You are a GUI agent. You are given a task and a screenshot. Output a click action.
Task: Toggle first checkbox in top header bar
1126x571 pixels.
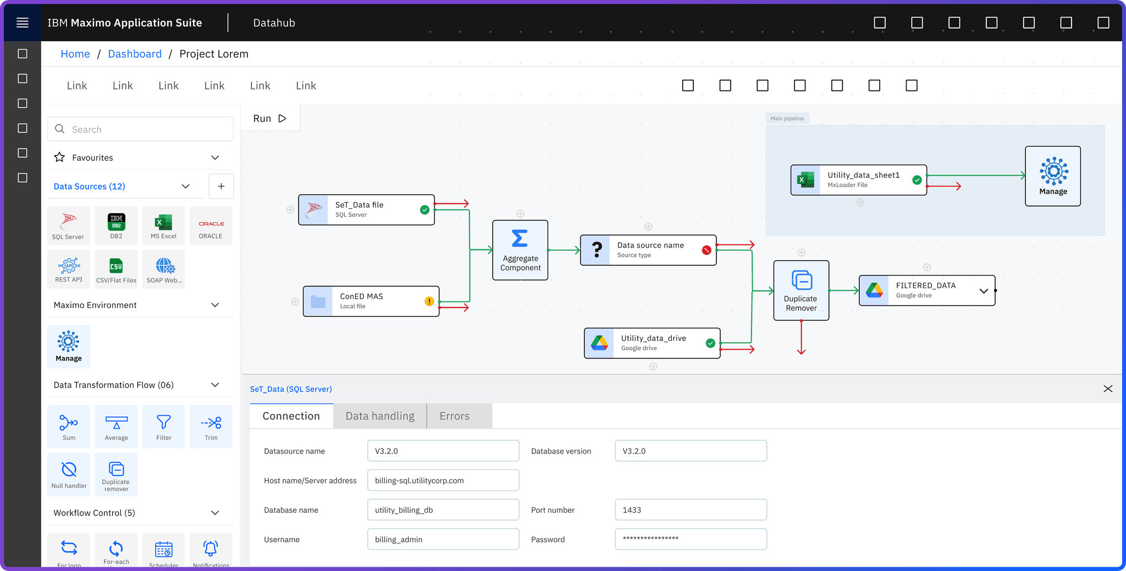[x=880, y=23]
